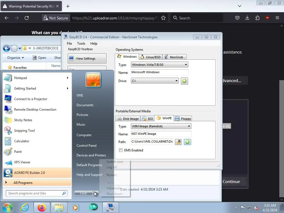
Task: Click the muted volume tray icon
Action: pyautogui.click(x=256, y=208)
